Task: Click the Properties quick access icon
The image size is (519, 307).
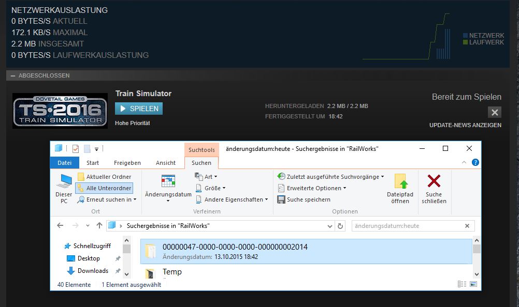Action: click(x=76, y=149)
